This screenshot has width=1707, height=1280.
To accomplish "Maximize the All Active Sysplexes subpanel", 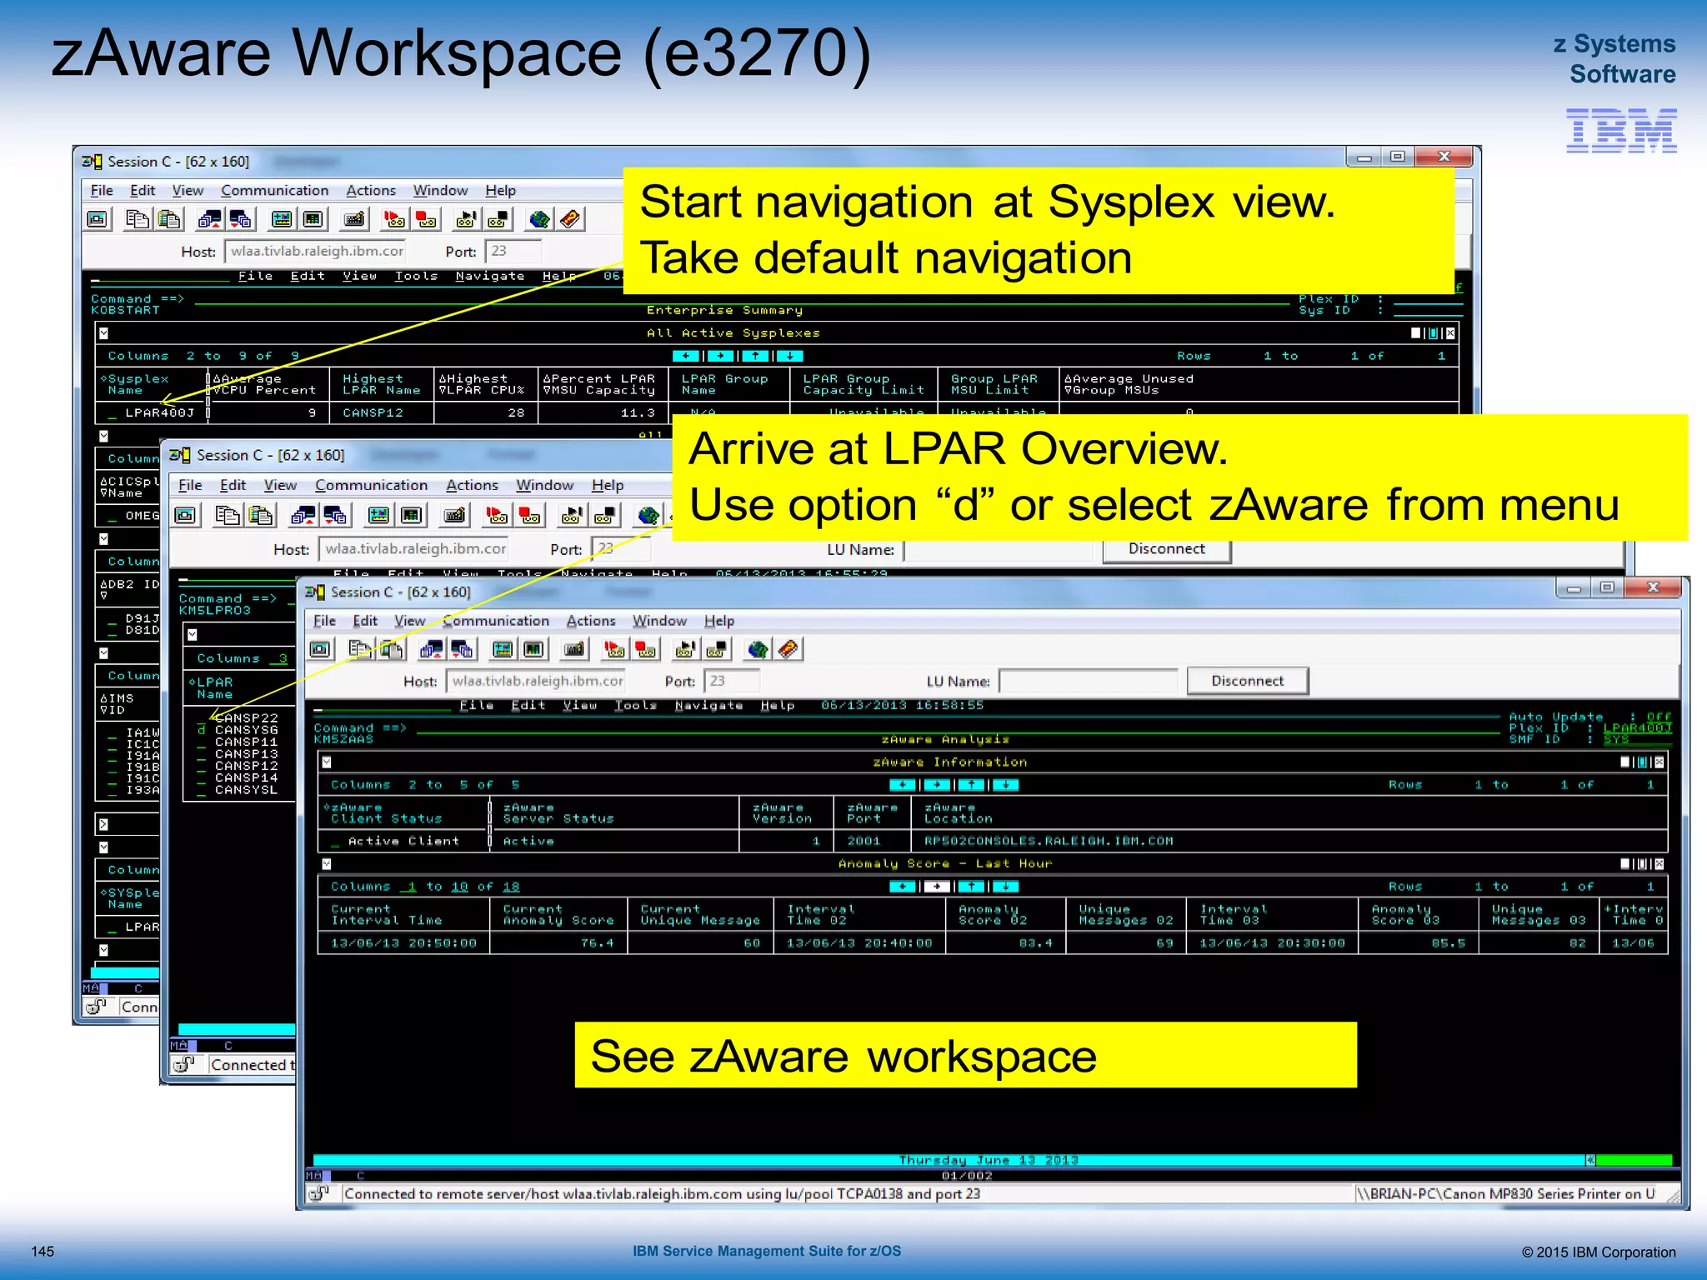I will click(x=1434, y=333).
